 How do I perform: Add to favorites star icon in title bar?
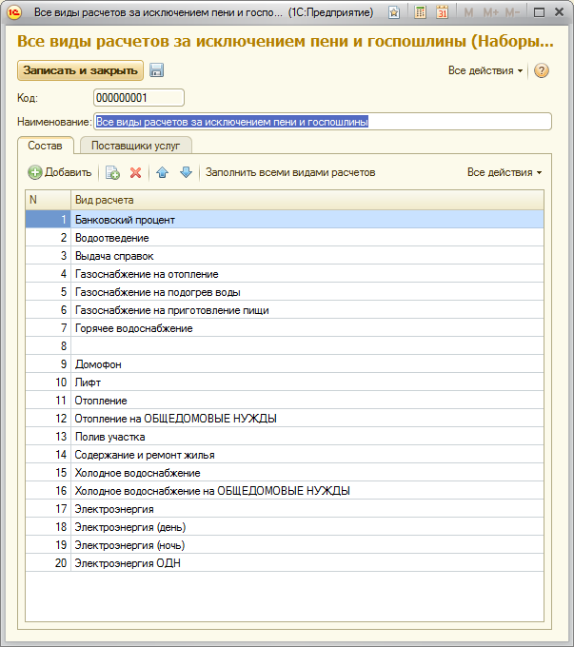pyautogui.click(x=394, y=12)
